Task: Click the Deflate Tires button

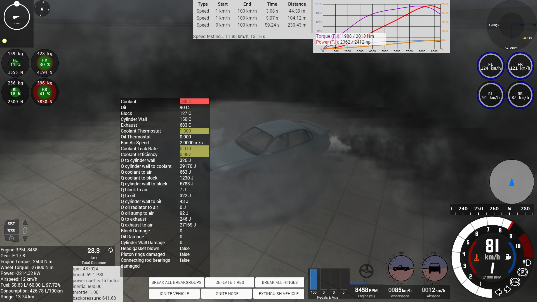Action: click(230, 282)
